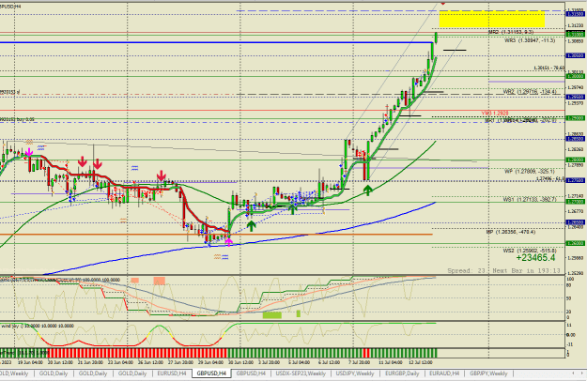This screenshot has width=587, height=381.
Task: Switch to the EURAUD,H4 chart tab
Action: [x=444, y=373]
